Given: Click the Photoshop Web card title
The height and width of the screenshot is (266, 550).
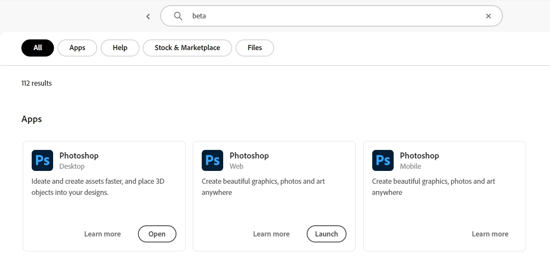Looking at the screenshot, I should point(249,155).
